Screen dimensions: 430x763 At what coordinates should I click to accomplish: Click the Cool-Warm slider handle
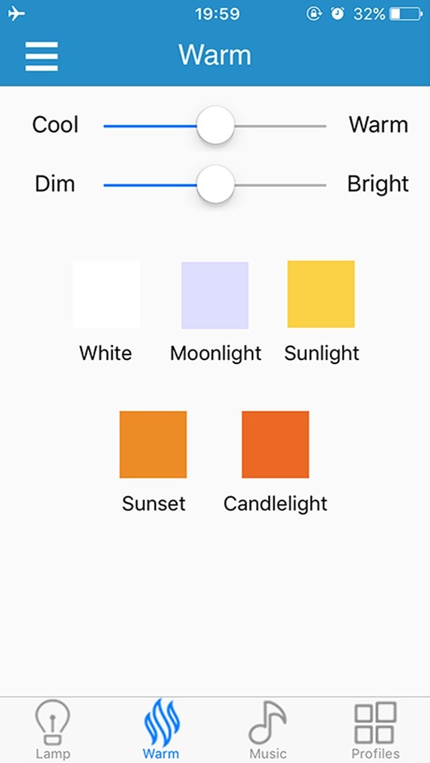point(216,126)
